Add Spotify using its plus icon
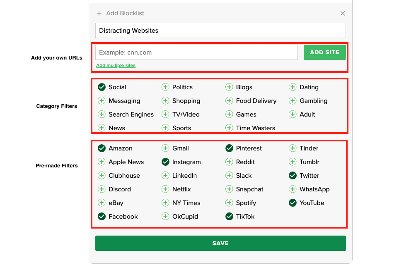 229,203
